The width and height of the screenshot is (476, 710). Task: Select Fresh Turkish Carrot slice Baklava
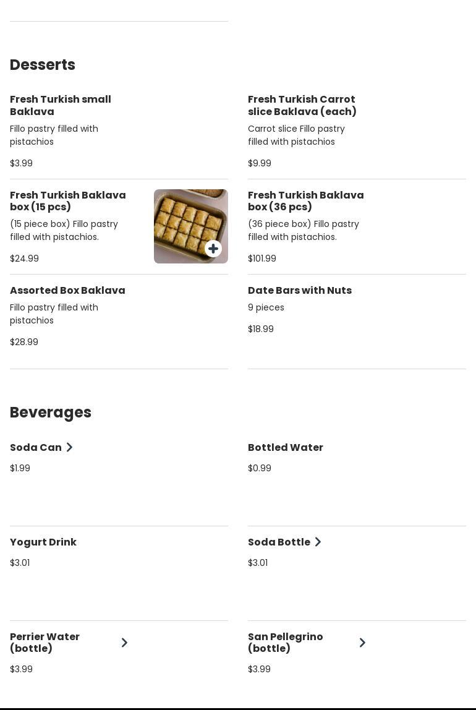click(302, 105)
